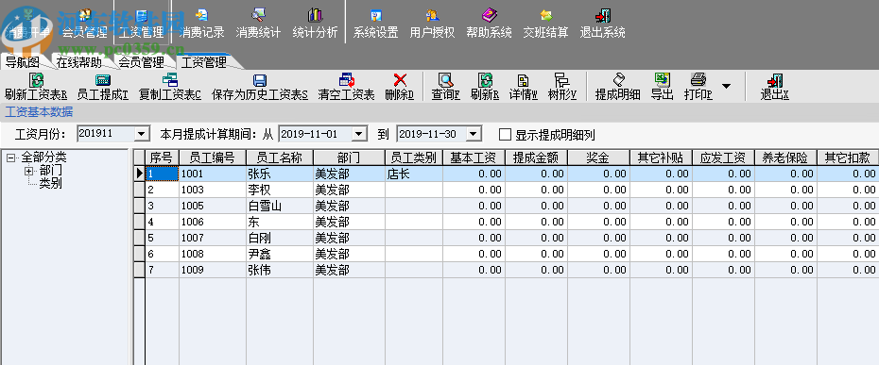Collapse the 全部分类 tree node

pyautogui.click(x=10, y=158)
